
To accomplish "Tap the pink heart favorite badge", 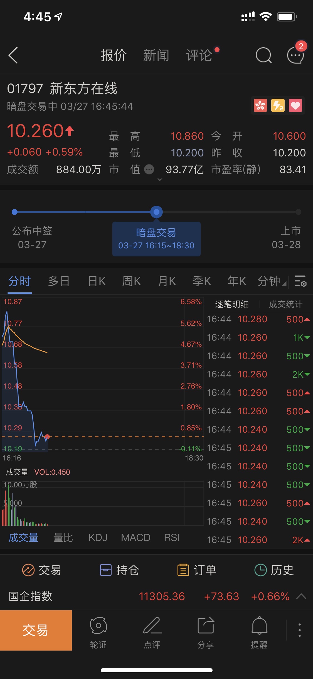I will (295, 106).
